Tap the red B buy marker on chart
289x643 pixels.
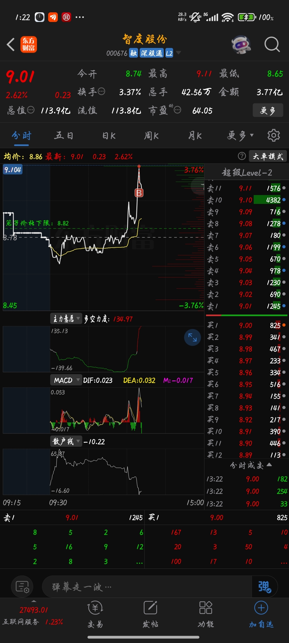point(139,193)
